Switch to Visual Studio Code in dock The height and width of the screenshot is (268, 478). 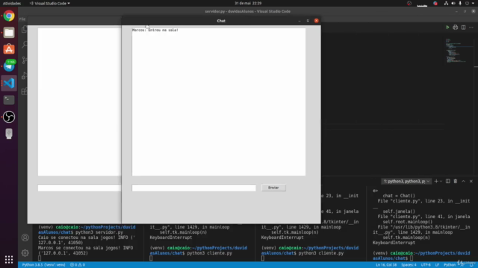(x=9, y=83)
